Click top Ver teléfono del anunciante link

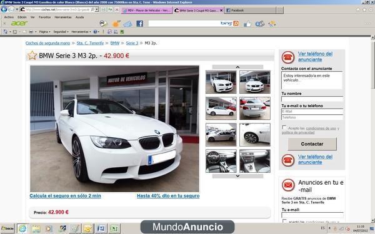coord(315,57)
